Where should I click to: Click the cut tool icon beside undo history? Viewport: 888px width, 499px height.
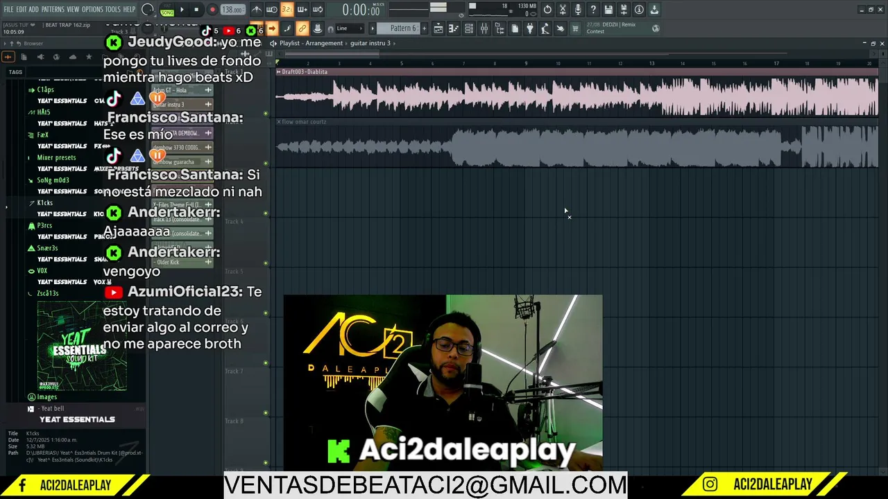coord(563,10)
